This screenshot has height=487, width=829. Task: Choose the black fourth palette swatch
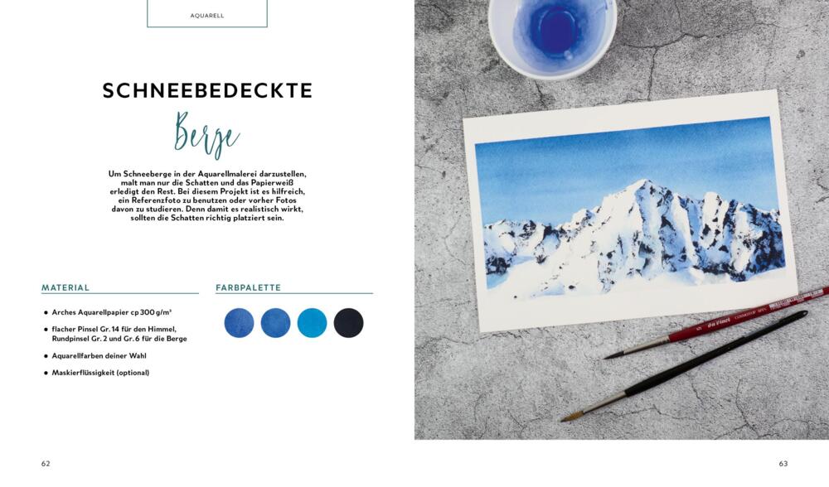click(x=348, y=323)
